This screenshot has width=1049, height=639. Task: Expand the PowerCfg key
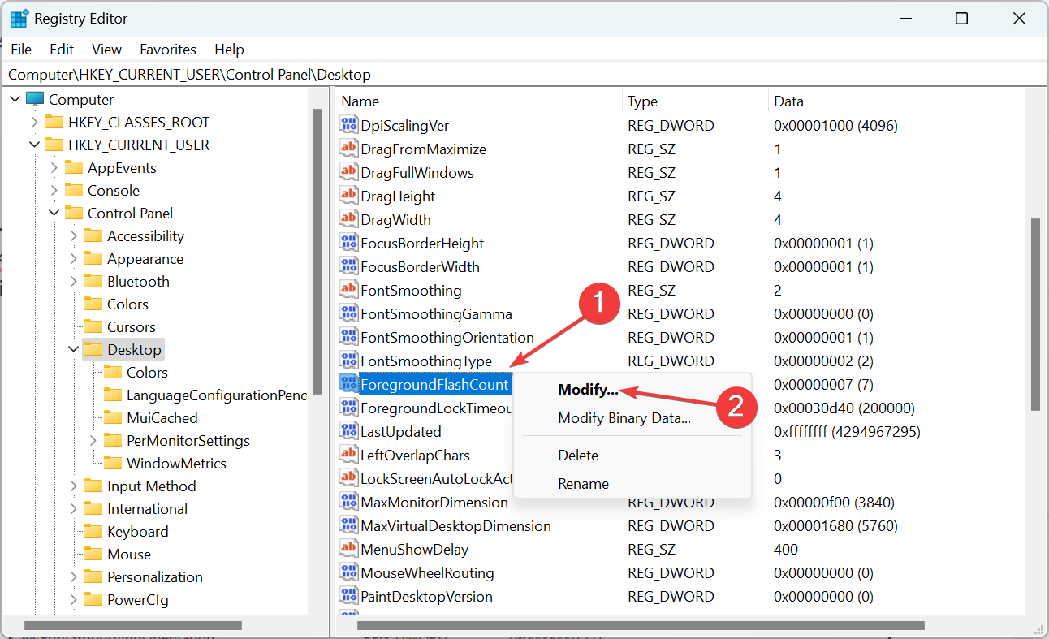click(x=73, y=600)
